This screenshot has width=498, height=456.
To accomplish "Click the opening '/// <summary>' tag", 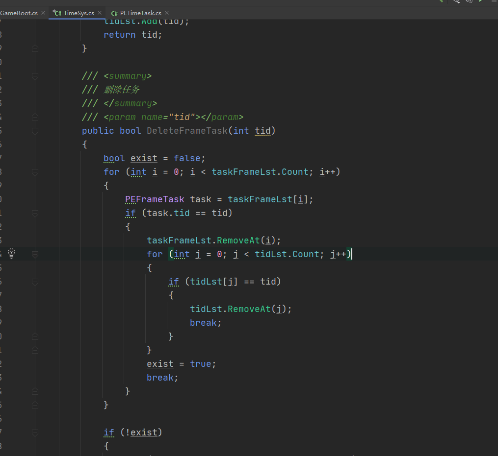I will pos(117,76).
